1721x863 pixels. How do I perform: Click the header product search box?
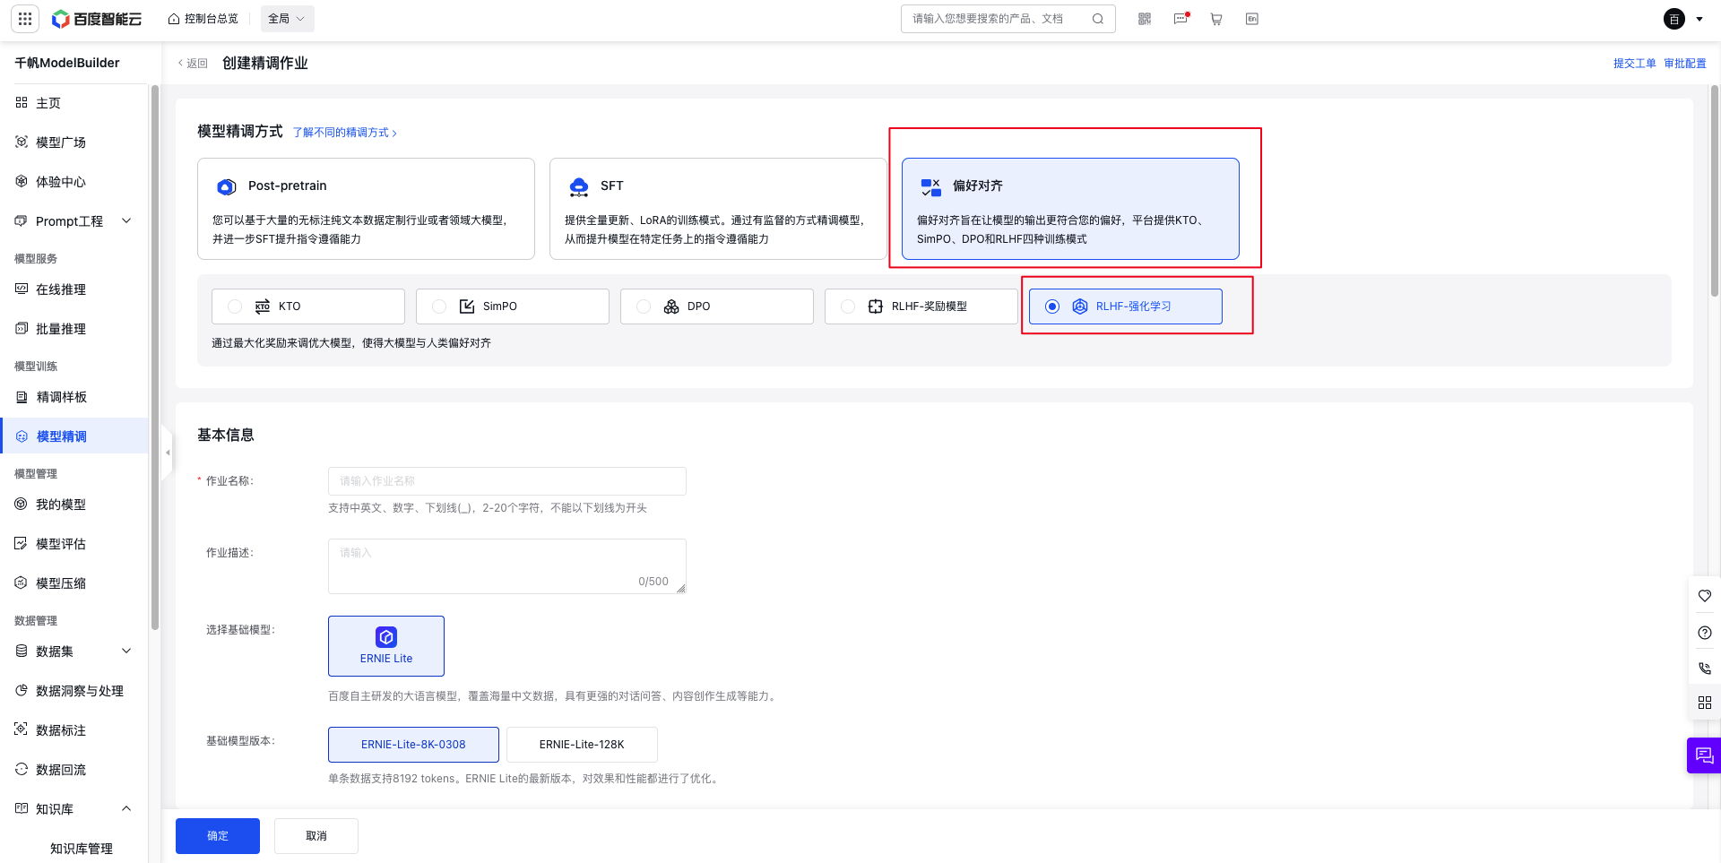[x=1008, y=19]
